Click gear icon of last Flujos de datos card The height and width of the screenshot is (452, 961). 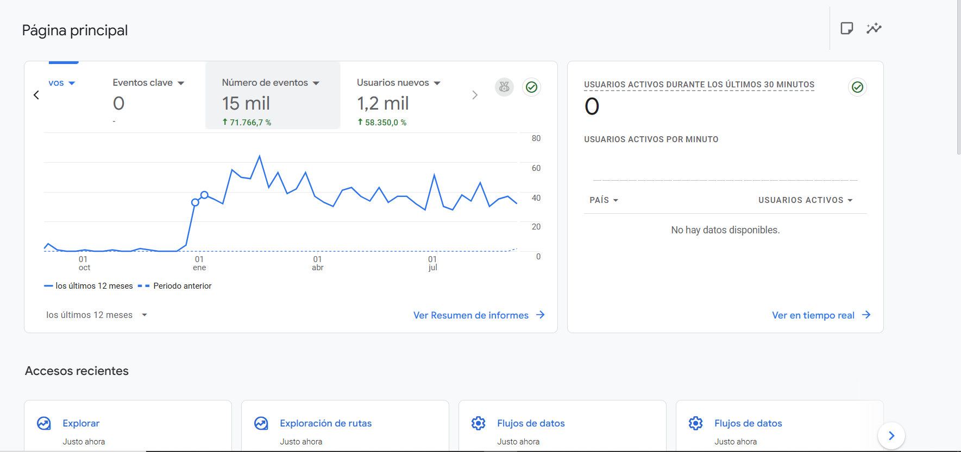pos(695,423)
